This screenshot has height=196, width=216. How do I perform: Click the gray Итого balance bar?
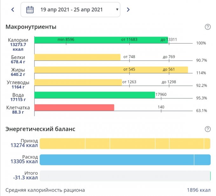click(125, 176)
